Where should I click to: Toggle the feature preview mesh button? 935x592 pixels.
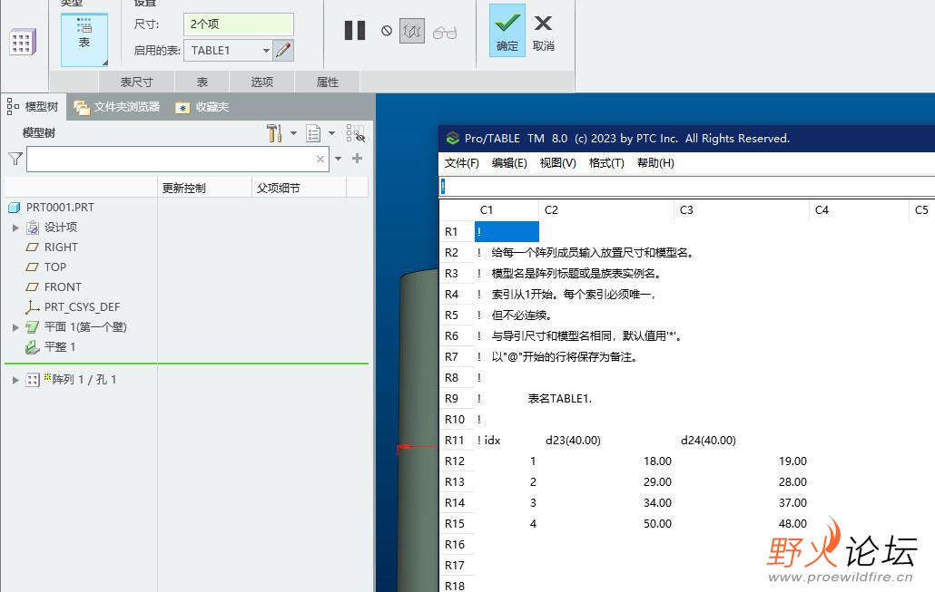tap(412, 31)
